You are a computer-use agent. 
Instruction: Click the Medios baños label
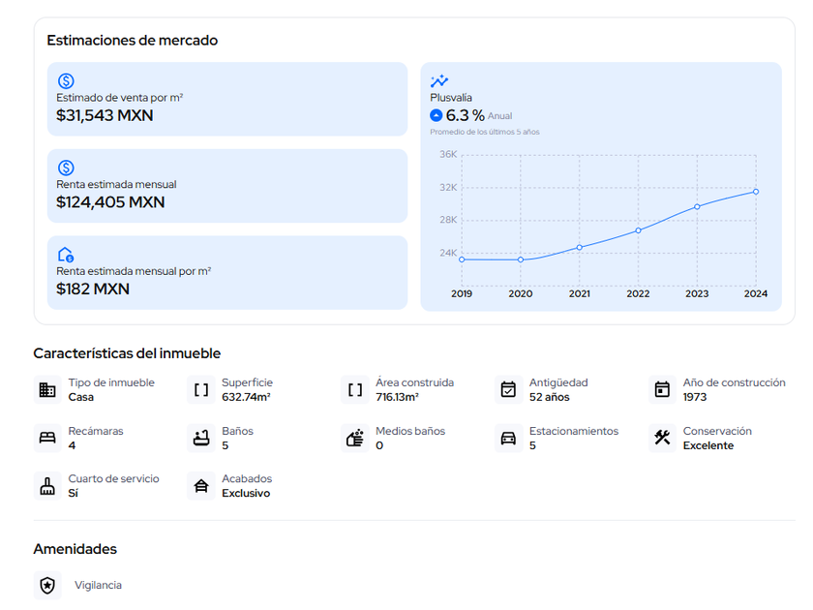point(410,431)
